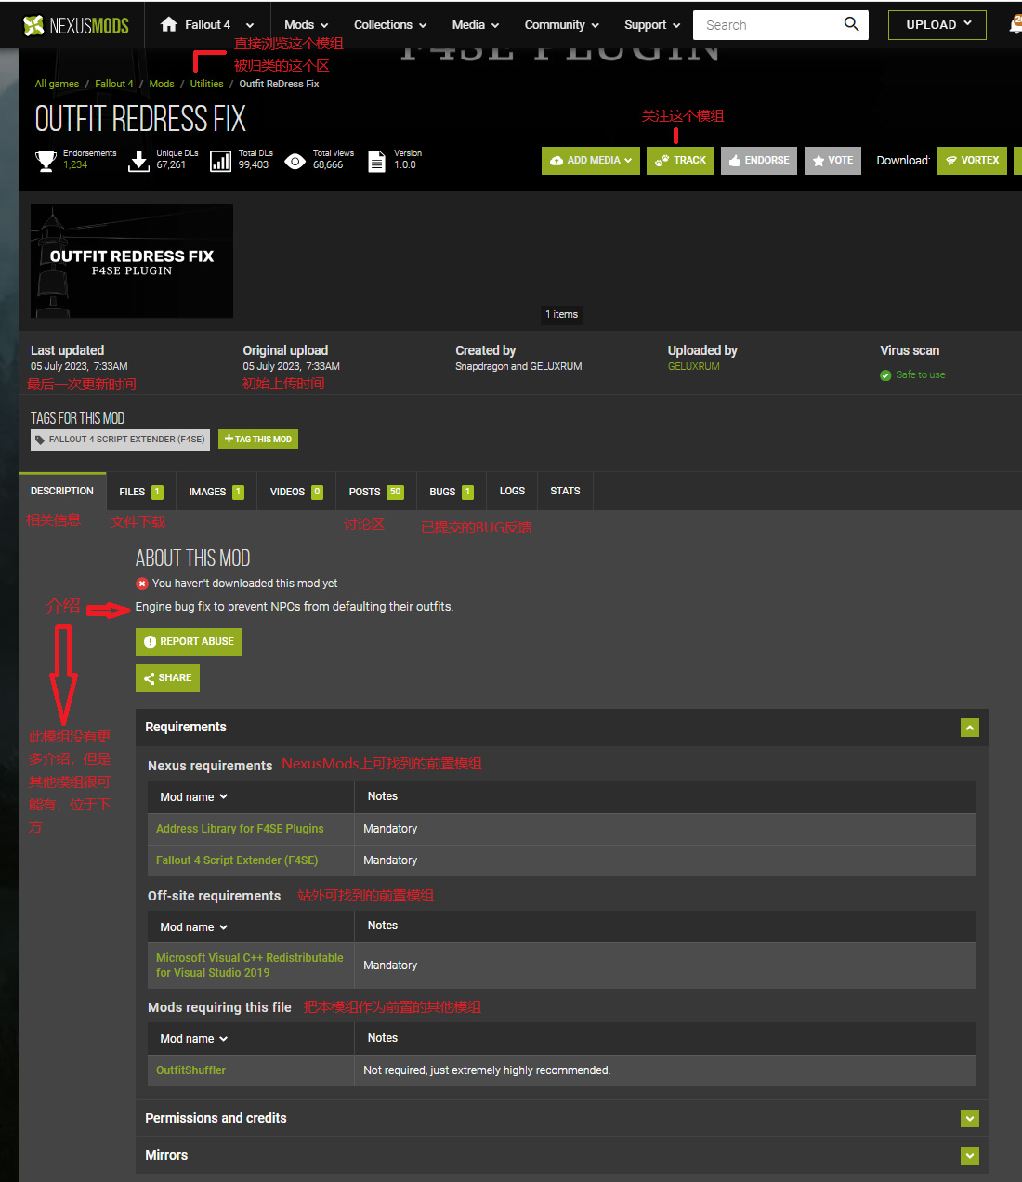1022x1182 pixels.
Task: Click the Total DLs bar chart icon
Action: pyautogui.click(x=220, y=162)
